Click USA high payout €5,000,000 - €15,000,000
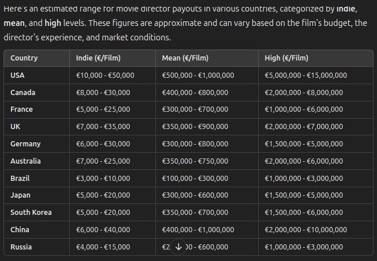This screenshot has height=261, width=377. click(305, 75)
